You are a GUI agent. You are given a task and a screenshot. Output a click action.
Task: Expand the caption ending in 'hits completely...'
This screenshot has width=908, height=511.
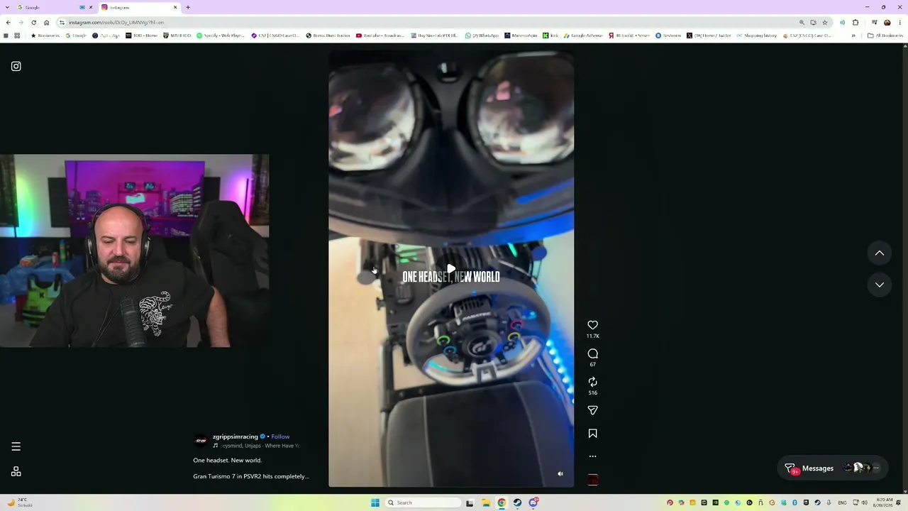point(251,476)
